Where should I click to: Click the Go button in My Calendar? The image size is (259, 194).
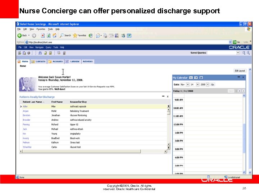coord(213,84)
